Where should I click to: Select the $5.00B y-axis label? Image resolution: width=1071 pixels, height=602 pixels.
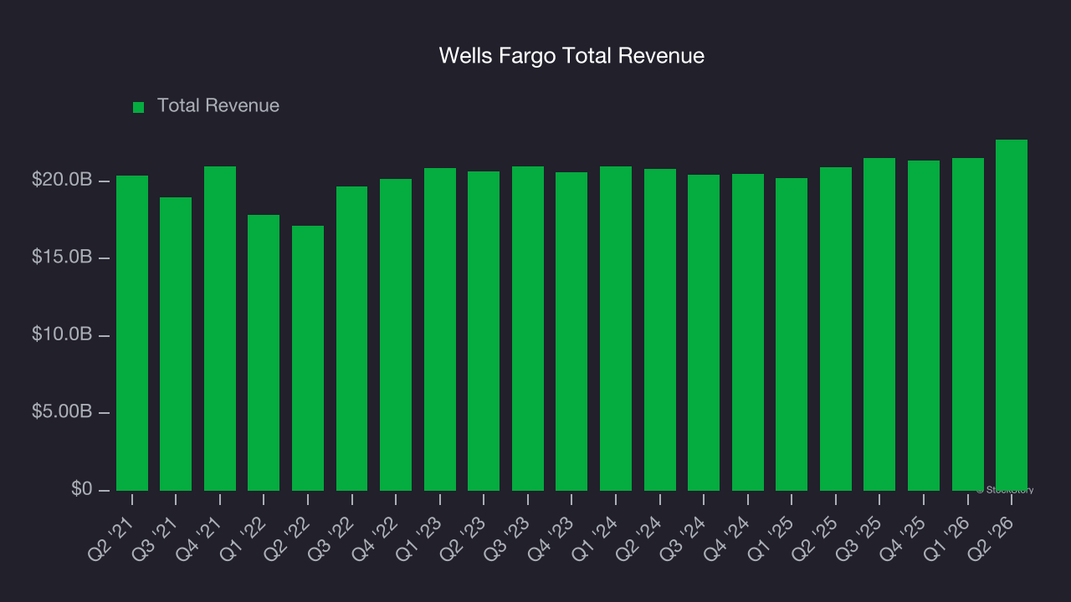pyautogui.click(x=62, y=412)
